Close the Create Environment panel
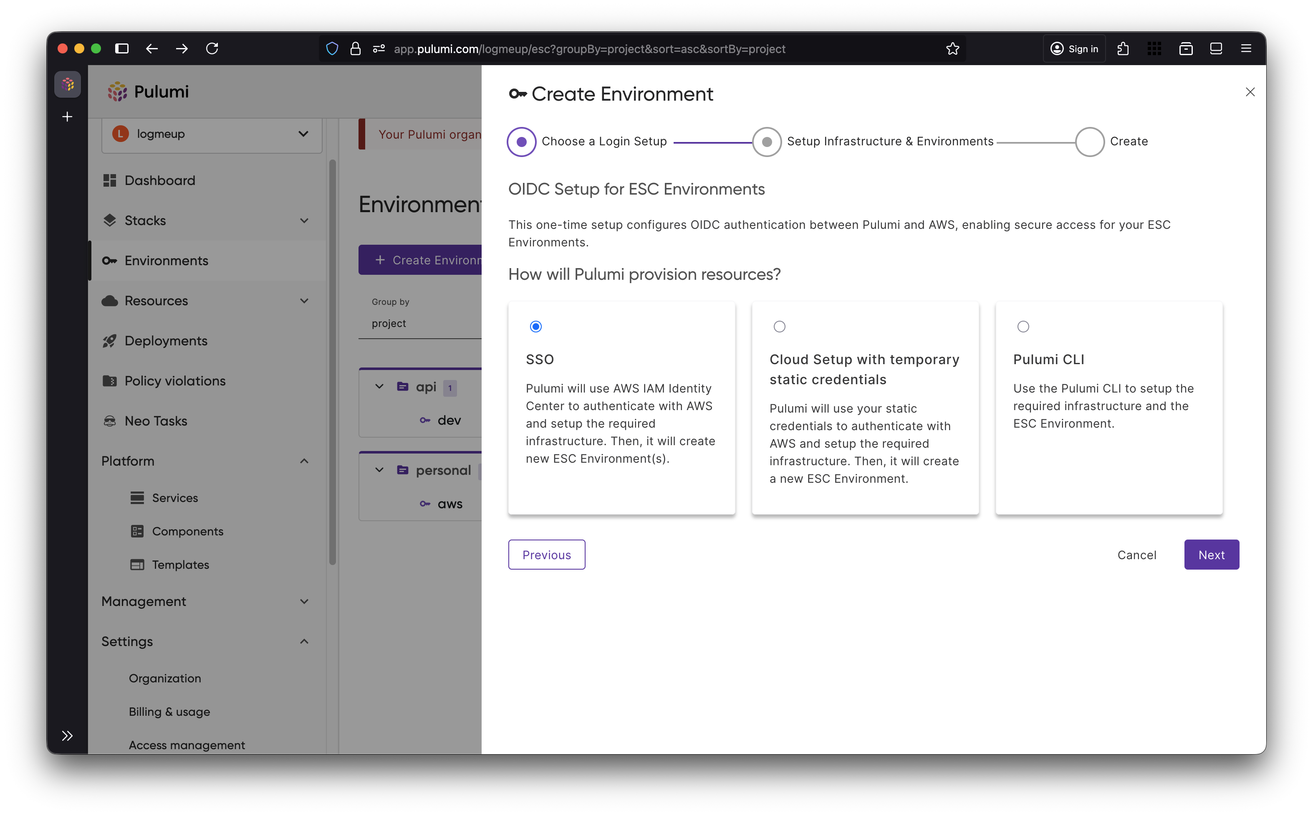This screenshot has width=1313, height=816. click(x=1250, y=92)
